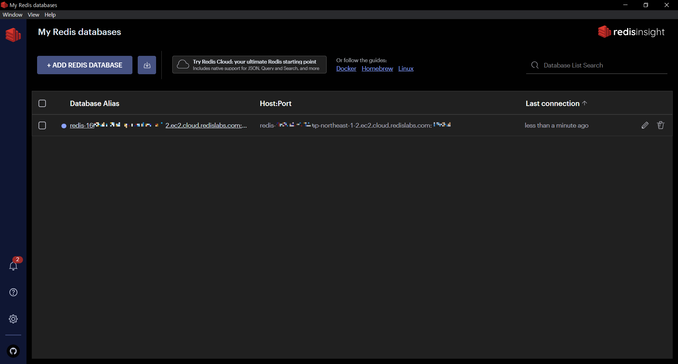Viewport: 678px width, 364px height.
Task: Open the help center question mark
Action: point(13,292)
